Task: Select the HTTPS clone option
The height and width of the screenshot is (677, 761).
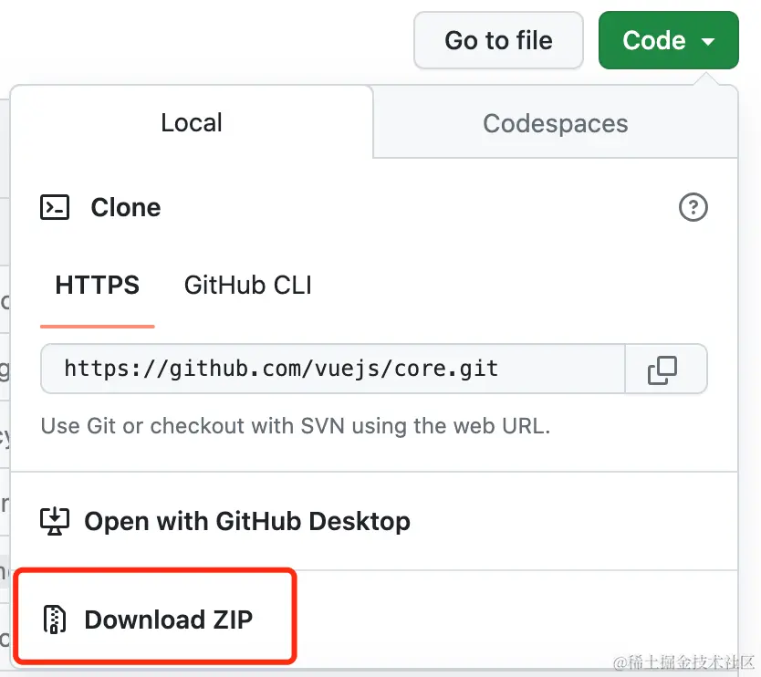Action: click(x=98, y=286)
